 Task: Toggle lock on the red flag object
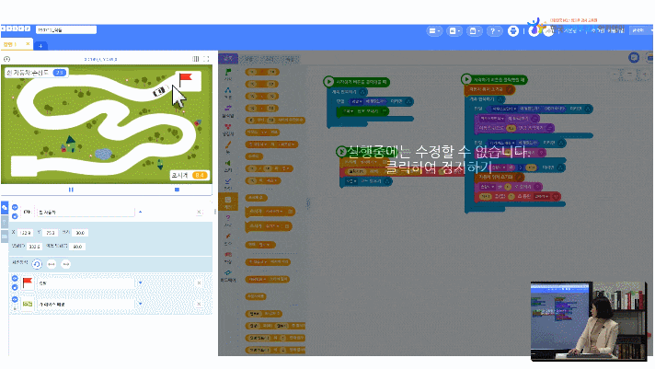coord(15,287)
